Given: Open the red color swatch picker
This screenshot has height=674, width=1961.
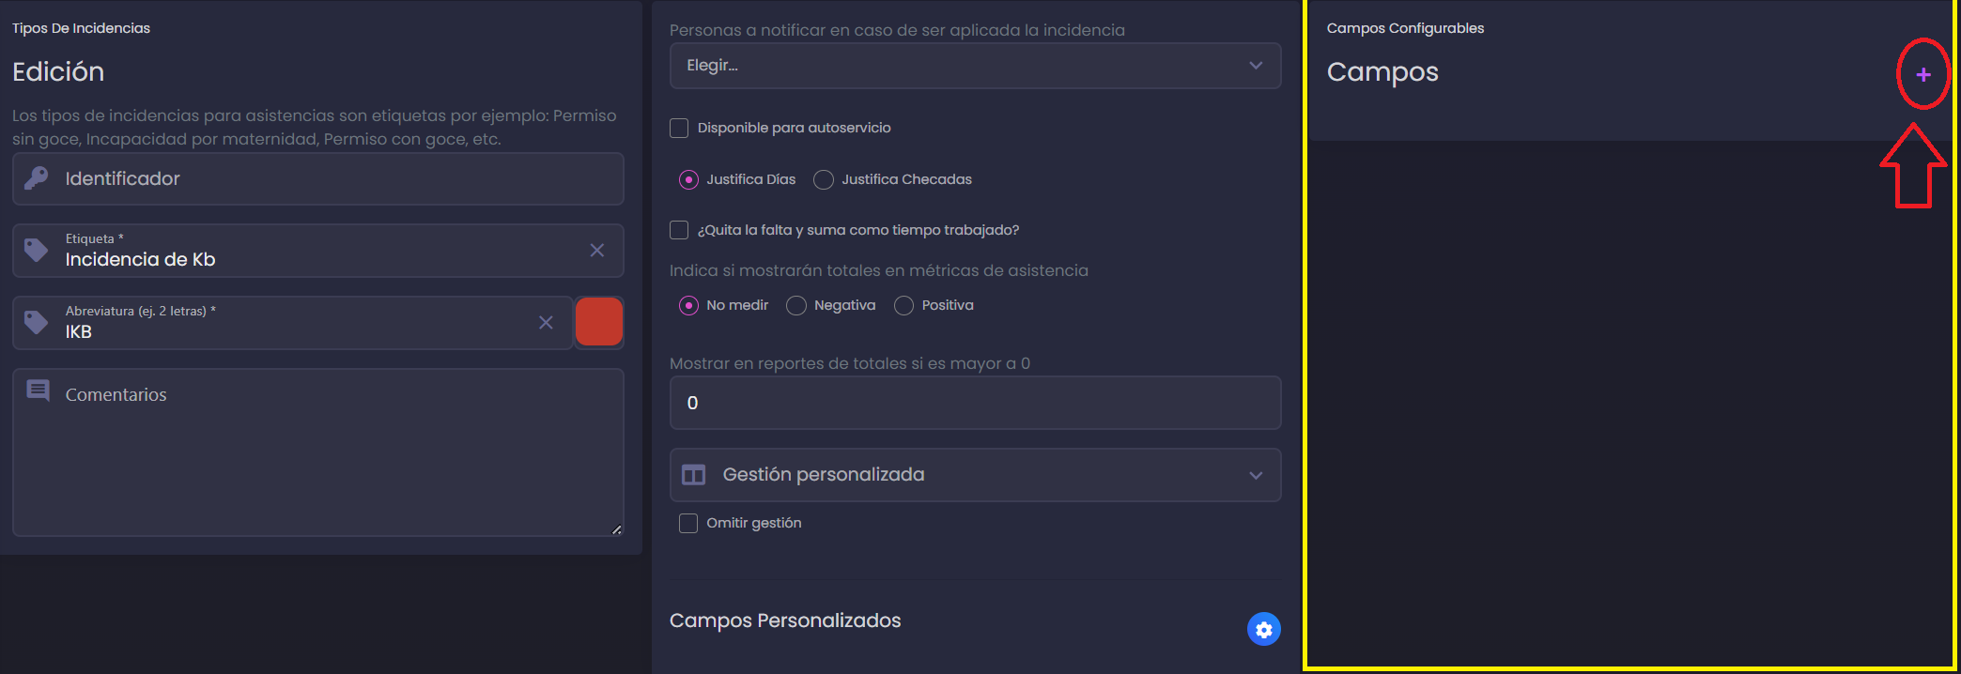Looking at the screenshot, I should coord(599,322).
